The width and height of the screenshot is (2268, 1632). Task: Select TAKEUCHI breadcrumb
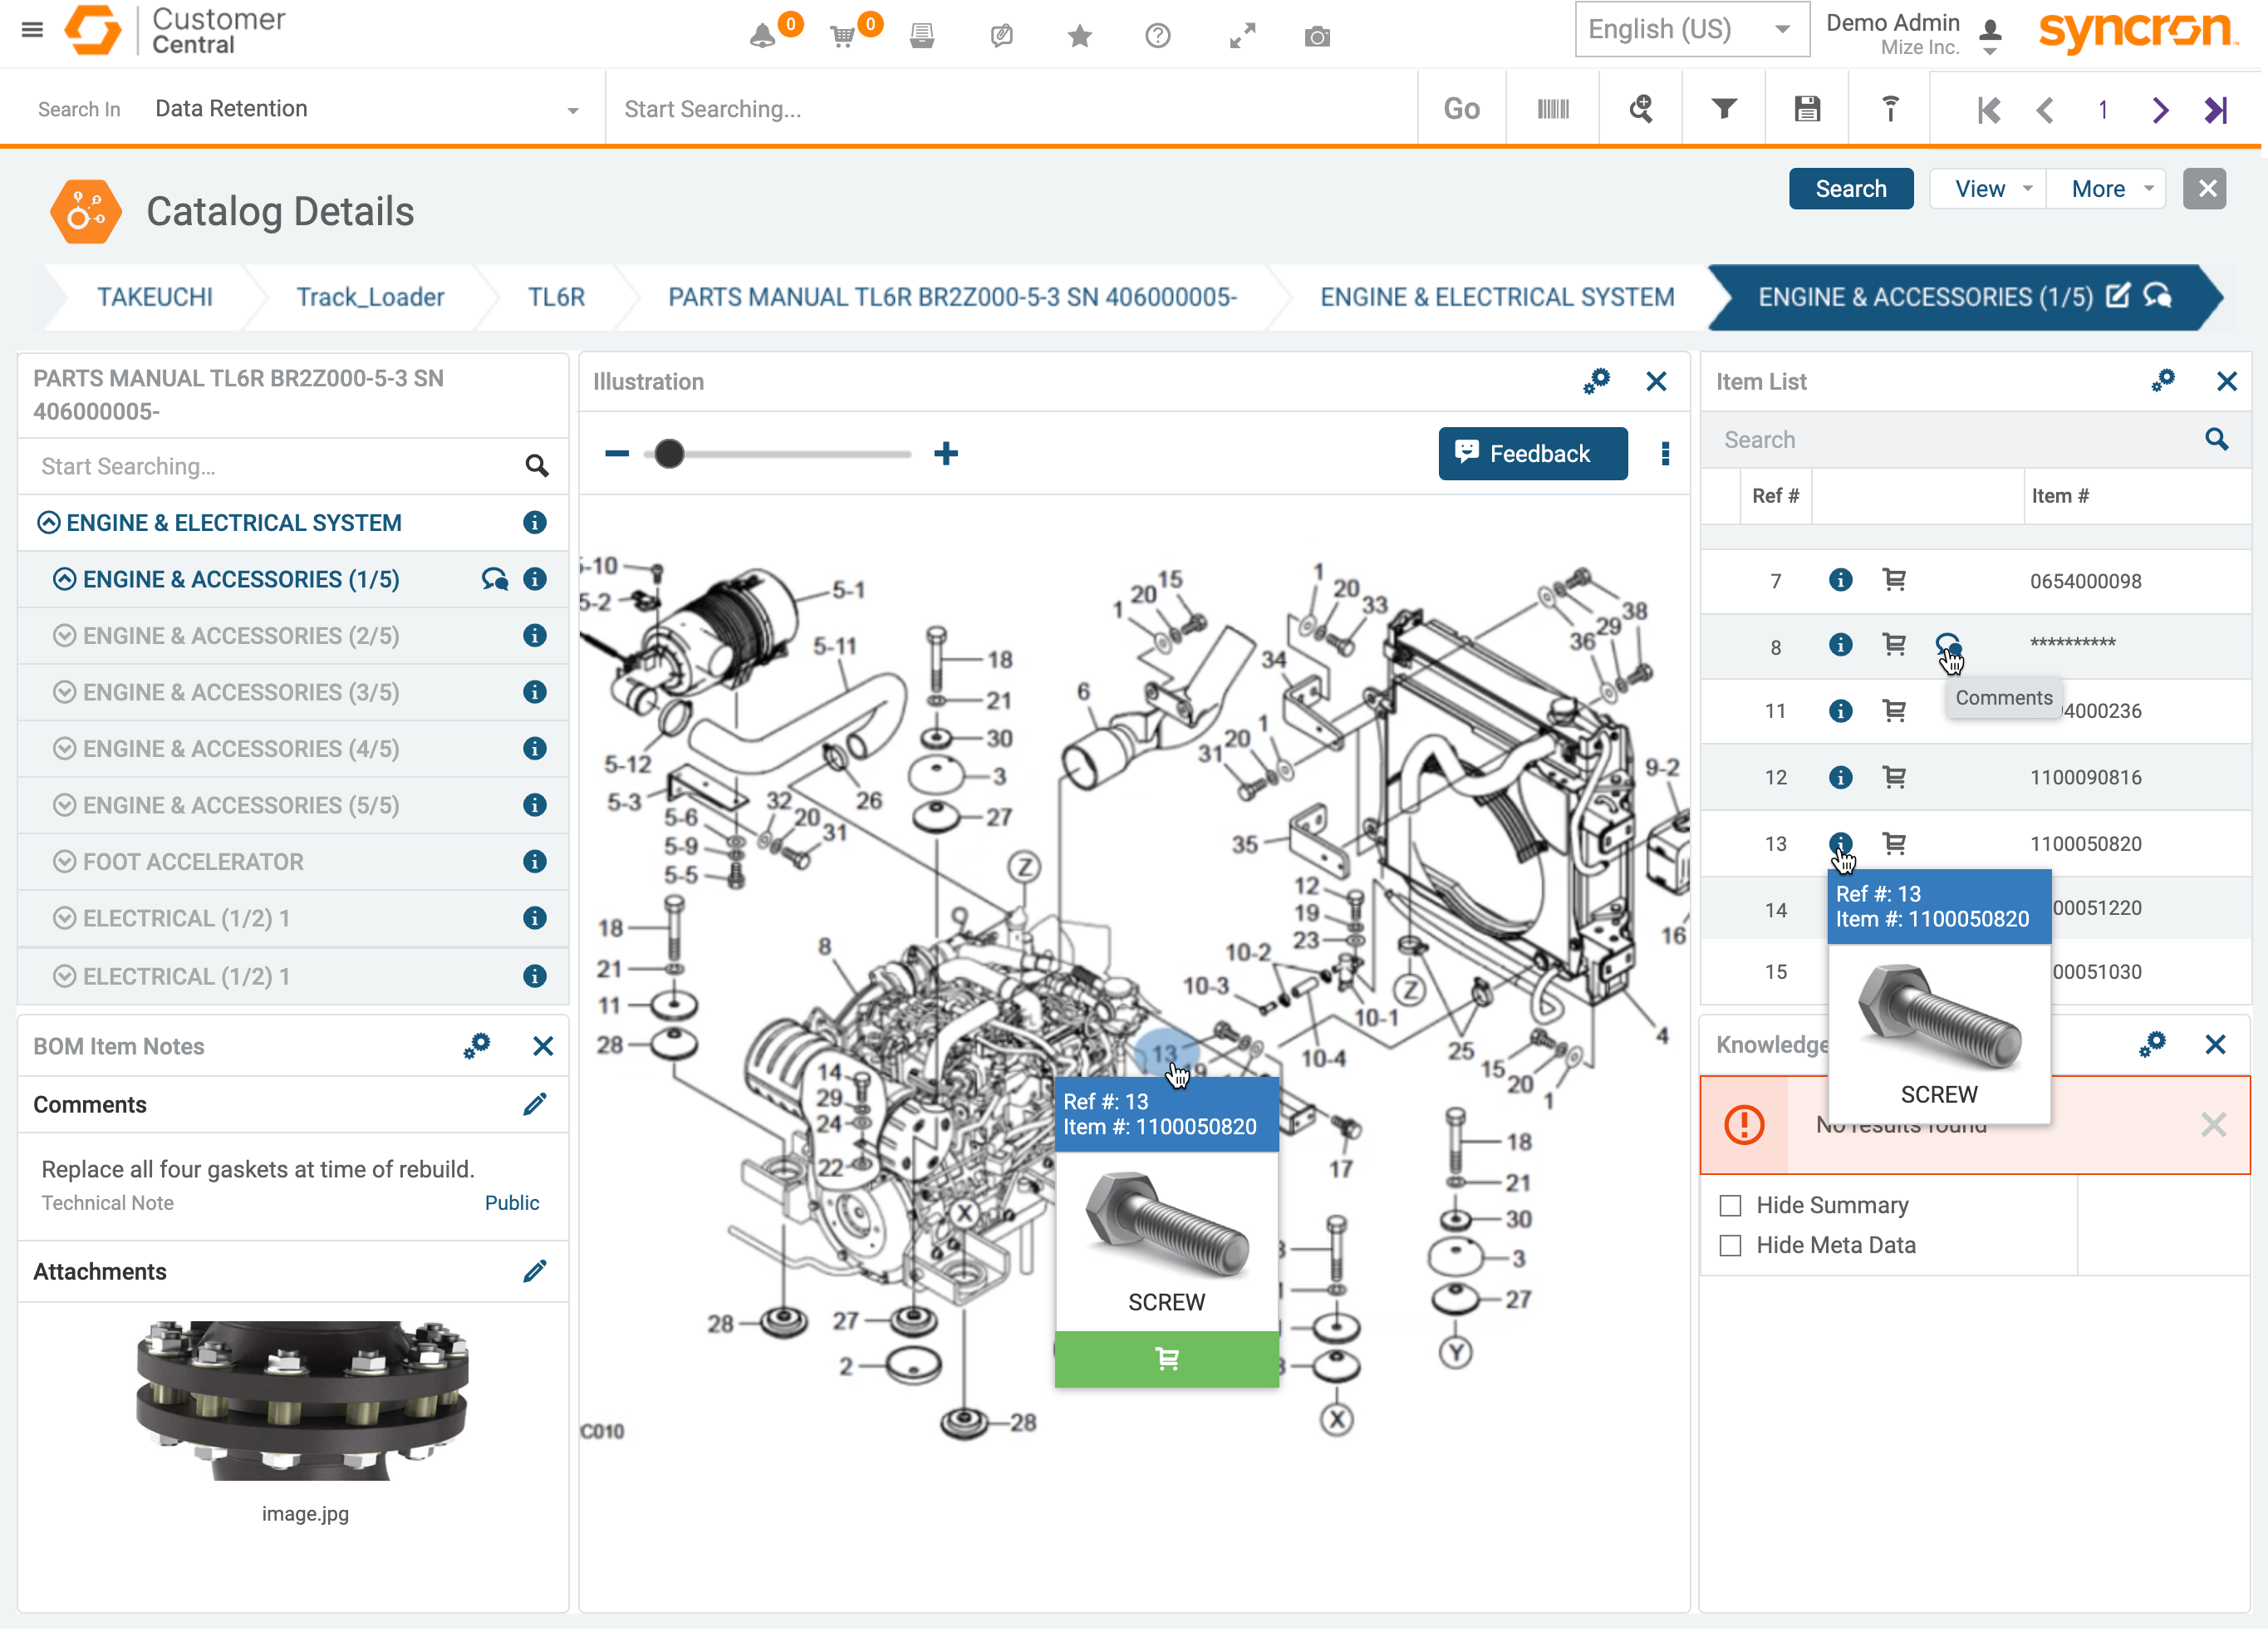point(154,297)
